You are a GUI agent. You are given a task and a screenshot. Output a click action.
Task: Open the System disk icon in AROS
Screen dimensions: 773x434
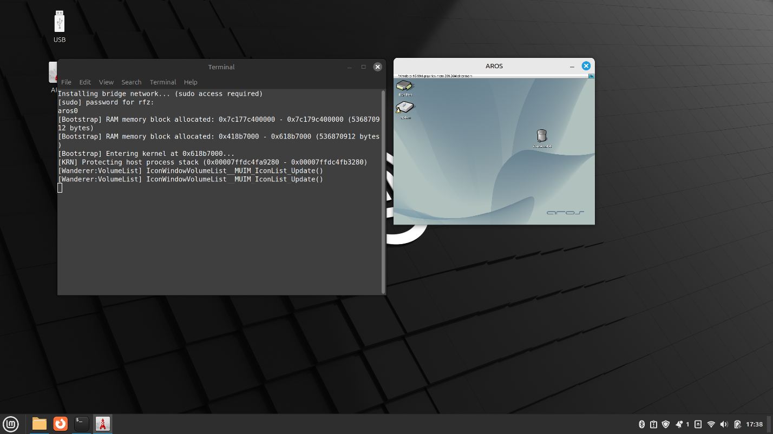[405, 110]
